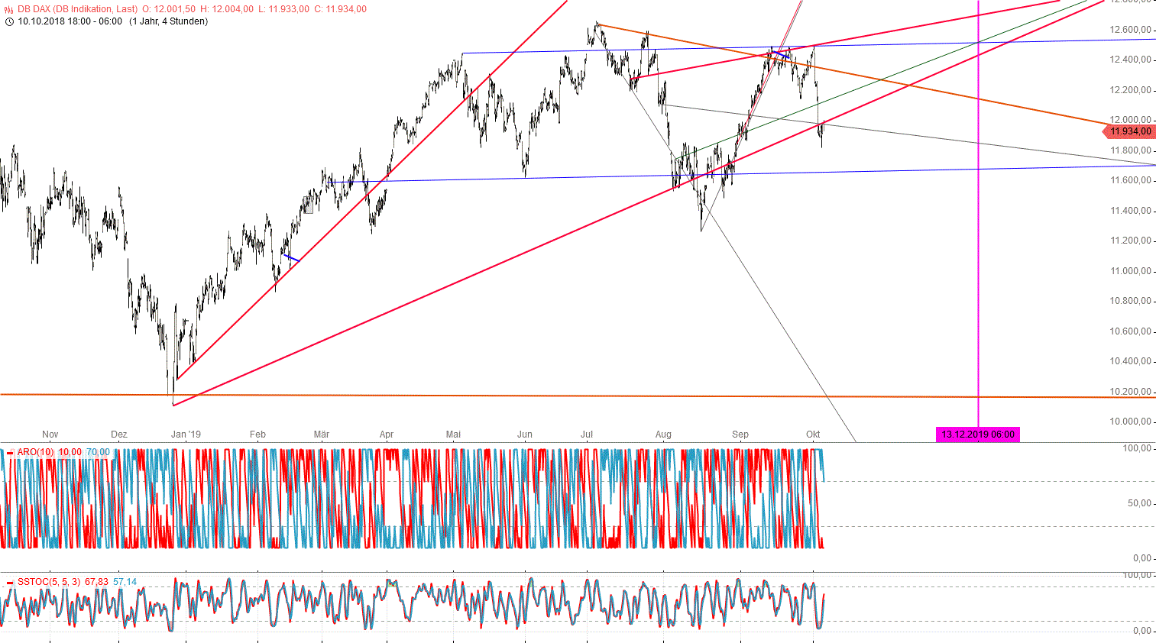Click the SSTOC value 67,83
The width and height of the screenshot is (1156, 643).
[96, 582]
